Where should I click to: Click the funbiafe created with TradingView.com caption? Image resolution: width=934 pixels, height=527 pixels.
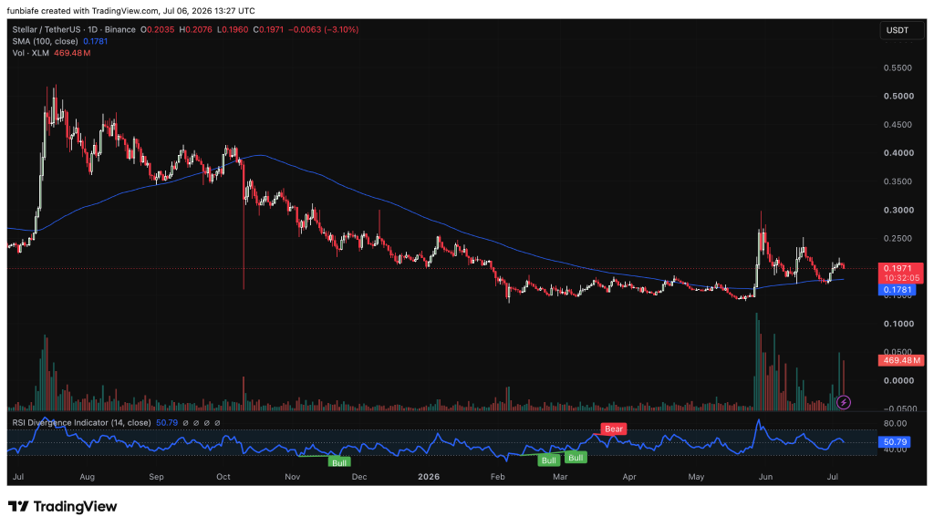[130, 11]
